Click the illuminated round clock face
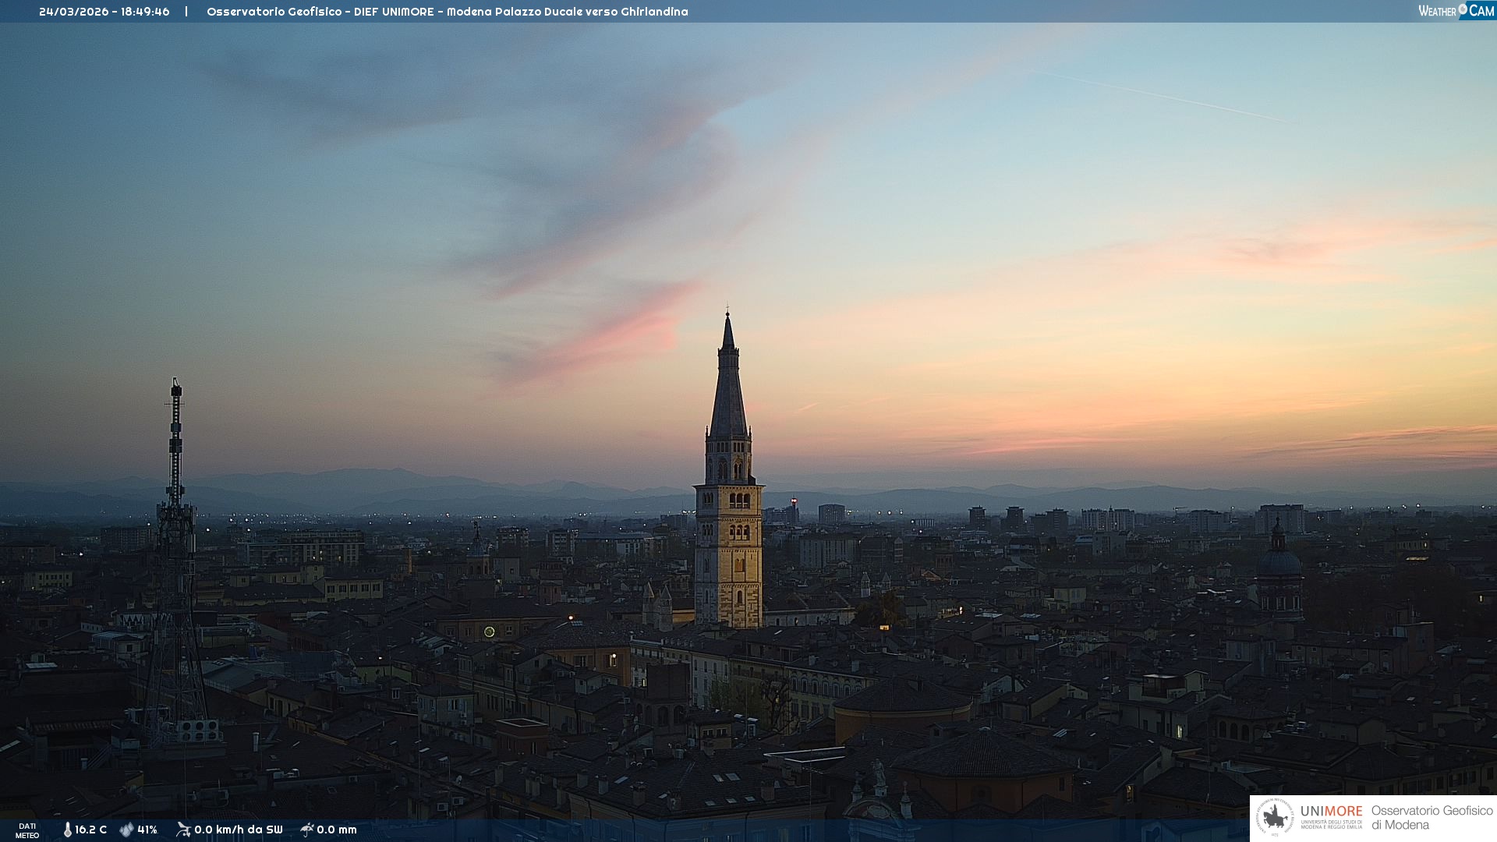 click(490, 631)
